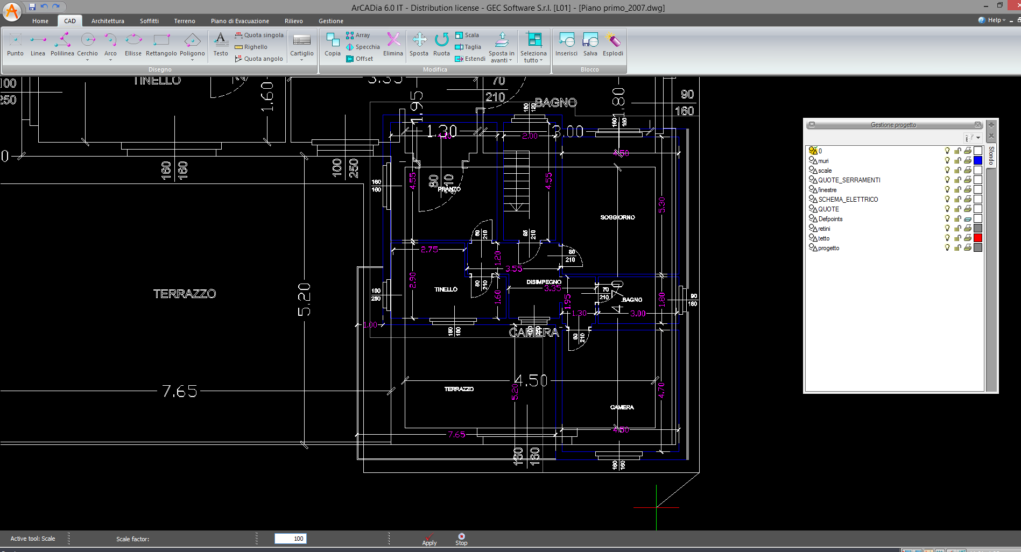Open the Soffitti tab
Viewport: 1021px width, 552px height.
(149, 21)
